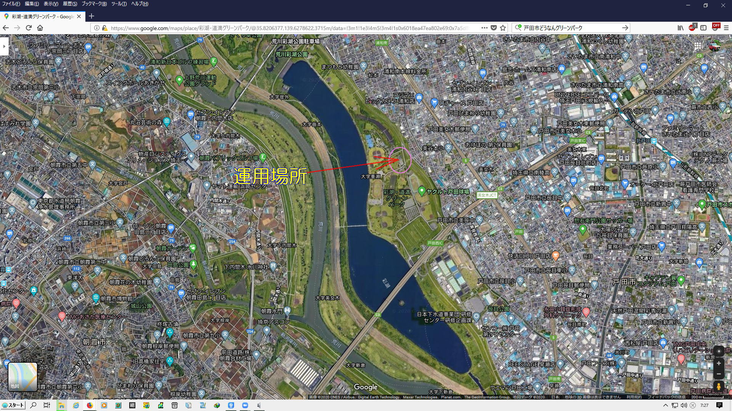
Task: Open the 表示(V) menu
Action: pos(51,4)
